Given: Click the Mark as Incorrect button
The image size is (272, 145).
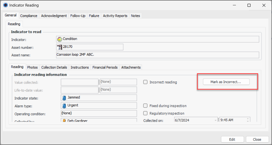Looking at the screenshot, I should [x=226, y=82].
